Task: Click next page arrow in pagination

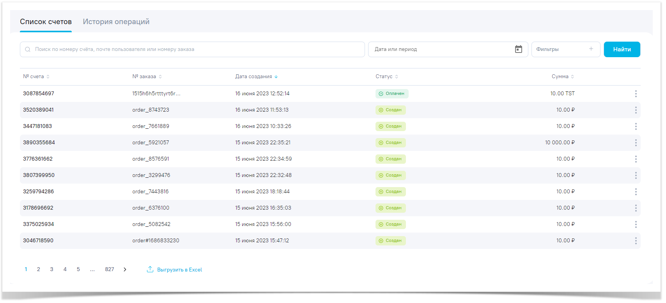Action: coord(125,270)
